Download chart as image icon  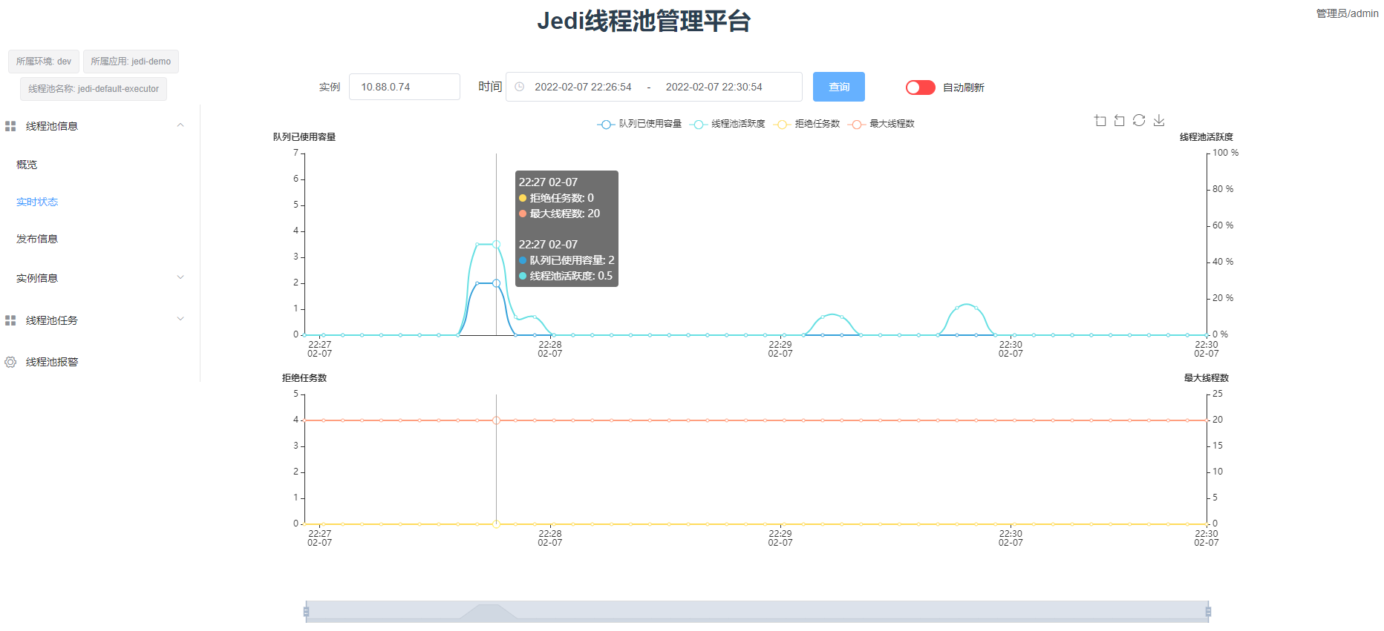point(1159,120)
